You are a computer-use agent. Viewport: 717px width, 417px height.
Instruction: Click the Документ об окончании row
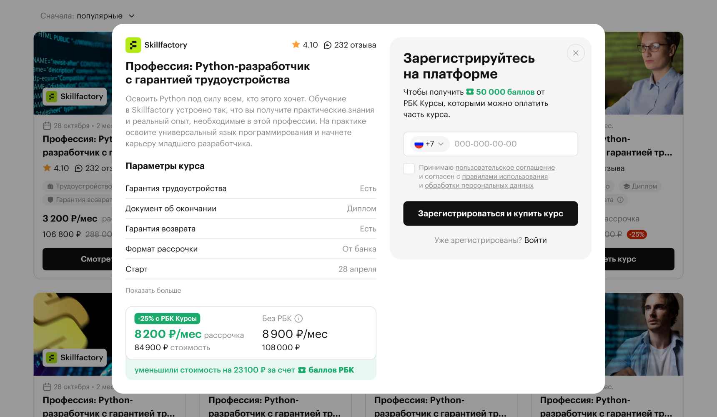click(x=251, y=208)
